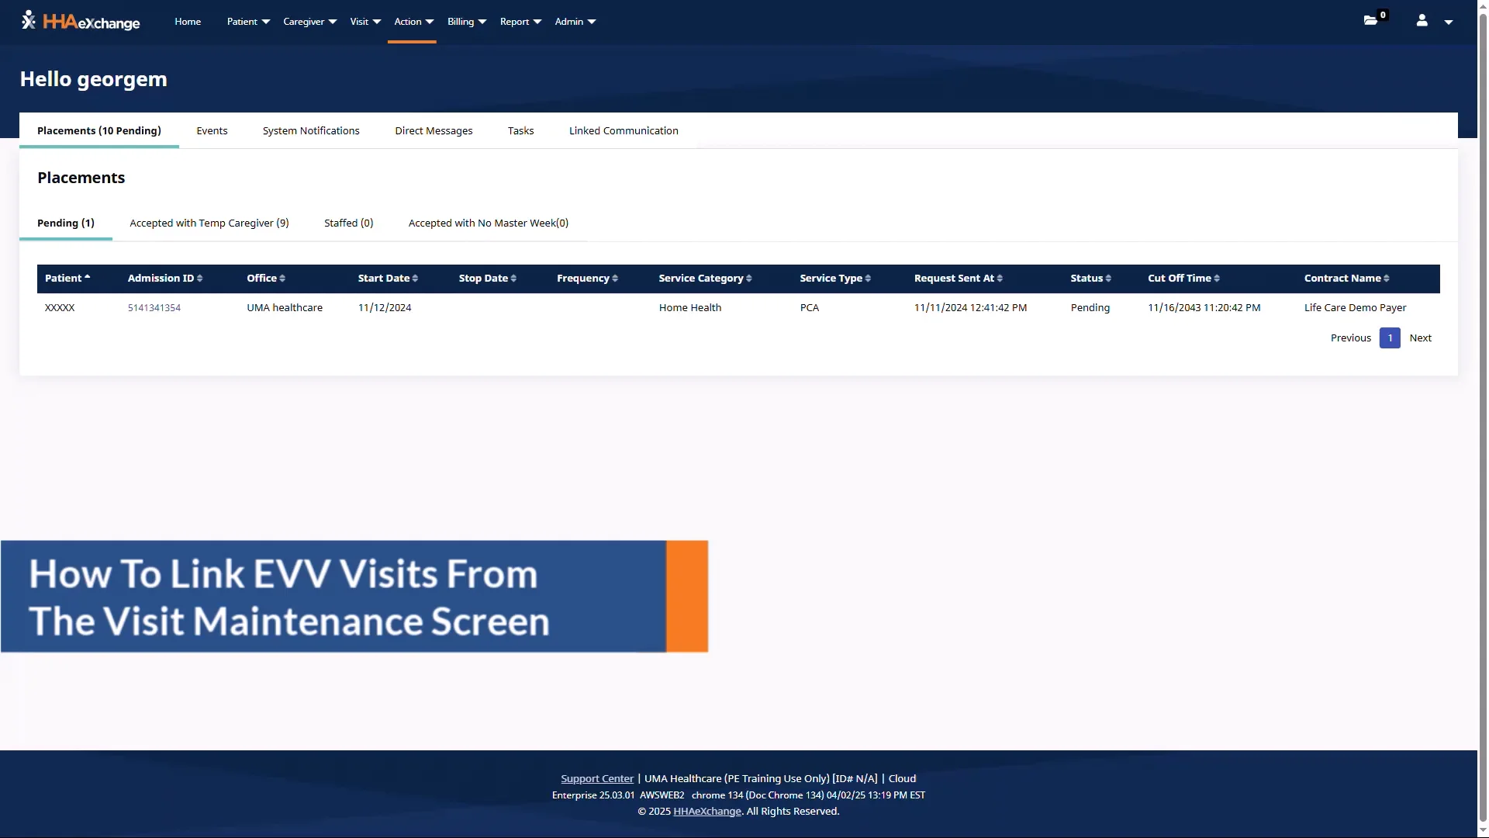Sort the list by Status column
This screenshot has height=838, width=1489.
coord(1090,278)
